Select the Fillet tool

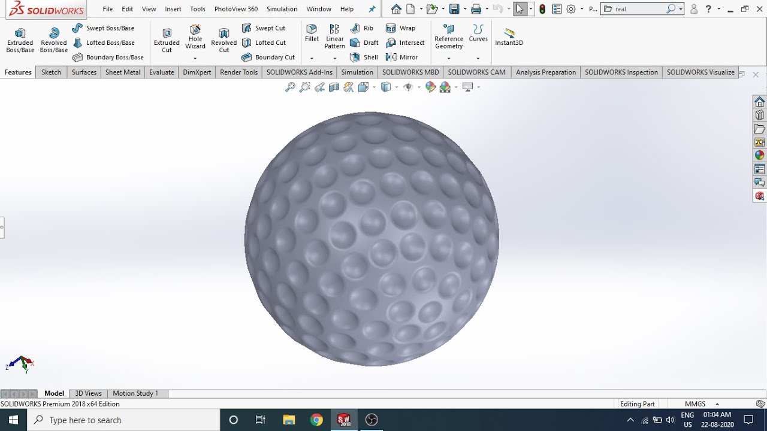tap(312, 34)
